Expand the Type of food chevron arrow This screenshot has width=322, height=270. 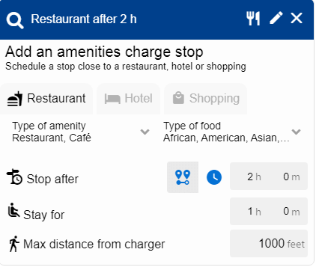(x=296, y=132)
